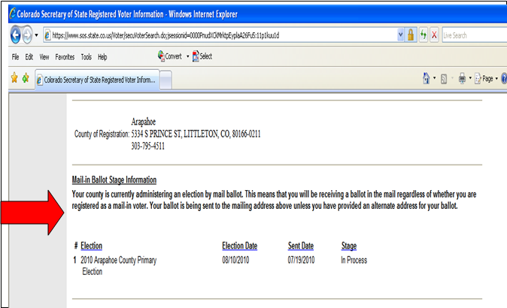The width and height of the screenshot is (507, 308).
Task: Open the Help menu
Action: coord(102,57)
